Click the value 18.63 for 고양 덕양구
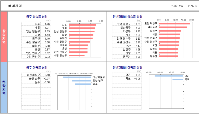This screenshot has height=114, width=200. [x=137, y=24]
